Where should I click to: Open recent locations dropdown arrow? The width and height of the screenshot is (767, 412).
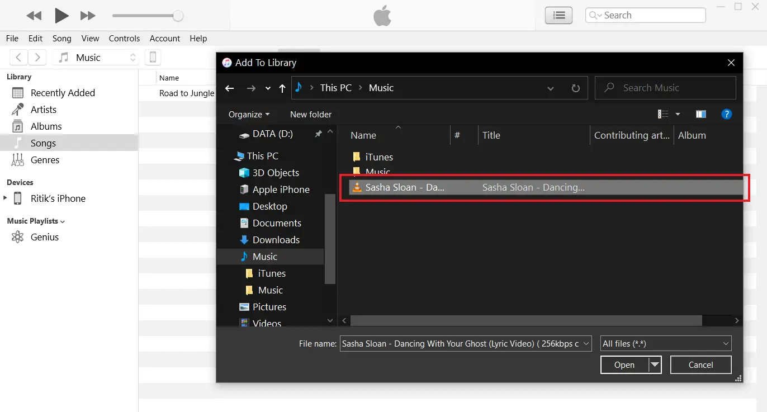[x=268, y=88]
